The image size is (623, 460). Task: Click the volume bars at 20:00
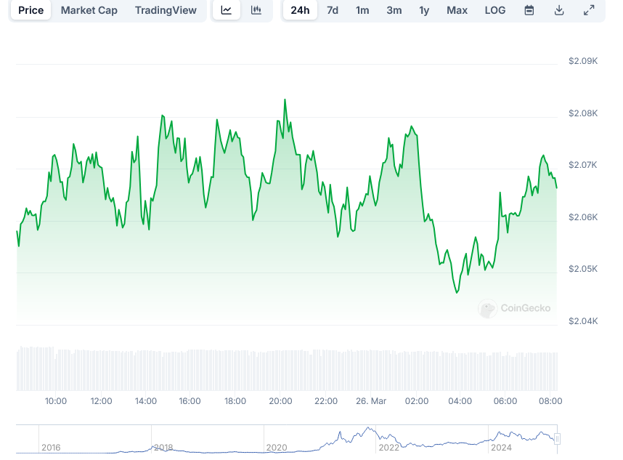click(281, 371)
